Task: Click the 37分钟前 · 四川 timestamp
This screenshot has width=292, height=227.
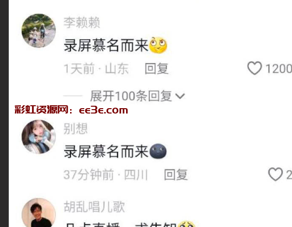Action: 106,175
